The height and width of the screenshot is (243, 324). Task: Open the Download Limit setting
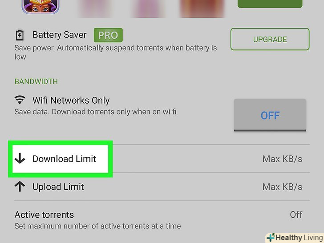162,159
